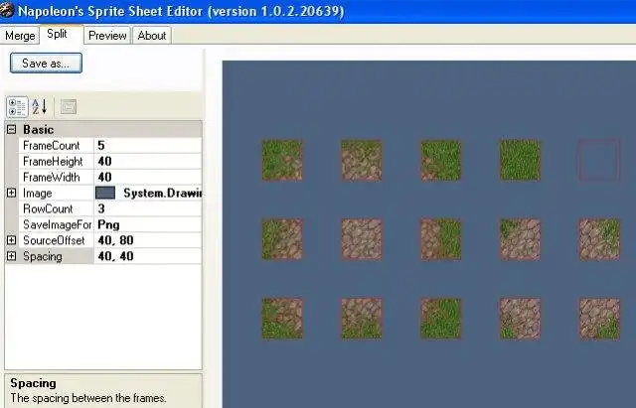Expand the Image property
This screenshot has height=408, width=636.
[11, 193]
